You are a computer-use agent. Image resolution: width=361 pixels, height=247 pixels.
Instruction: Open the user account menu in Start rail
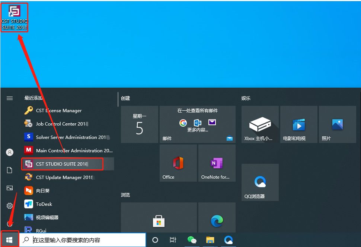(10, 152)
